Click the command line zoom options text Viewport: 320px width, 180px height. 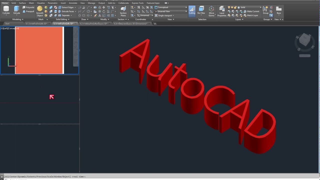[x=45, y=176]
